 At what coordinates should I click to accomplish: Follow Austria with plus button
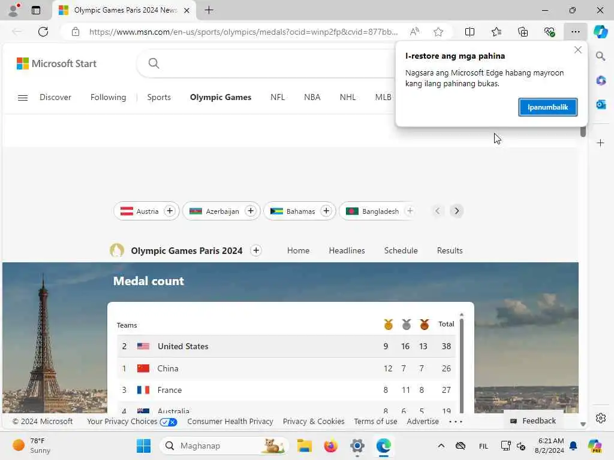tap(170, 211)
